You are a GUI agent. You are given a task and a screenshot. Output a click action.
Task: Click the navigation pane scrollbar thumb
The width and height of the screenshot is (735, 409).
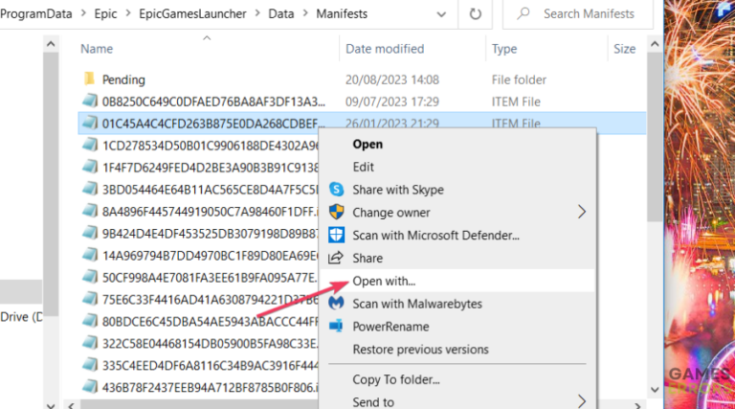51,183
